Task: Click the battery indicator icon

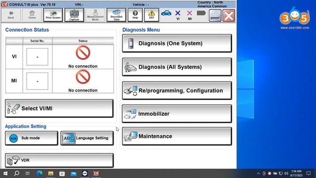Action: [x=201, y=13]
